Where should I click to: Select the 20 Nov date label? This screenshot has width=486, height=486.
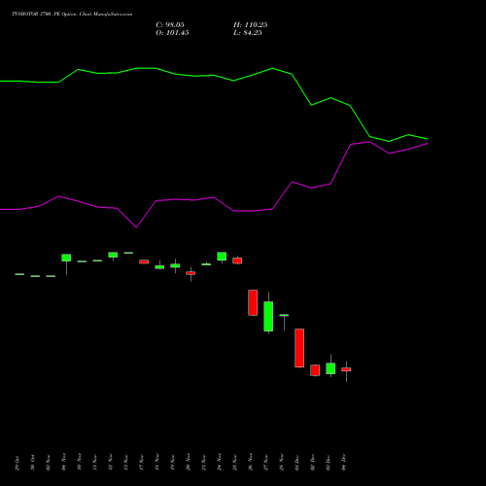pyautogui.click(x=189, y=462)
